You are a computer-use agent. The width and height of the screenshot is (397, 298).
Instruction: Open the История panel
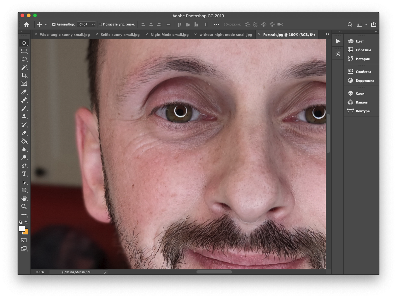362,59
